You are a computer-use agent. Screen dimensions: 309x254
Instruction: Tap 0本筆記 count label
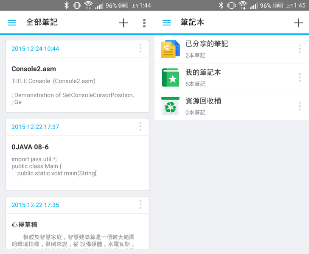tap(195, 112)
